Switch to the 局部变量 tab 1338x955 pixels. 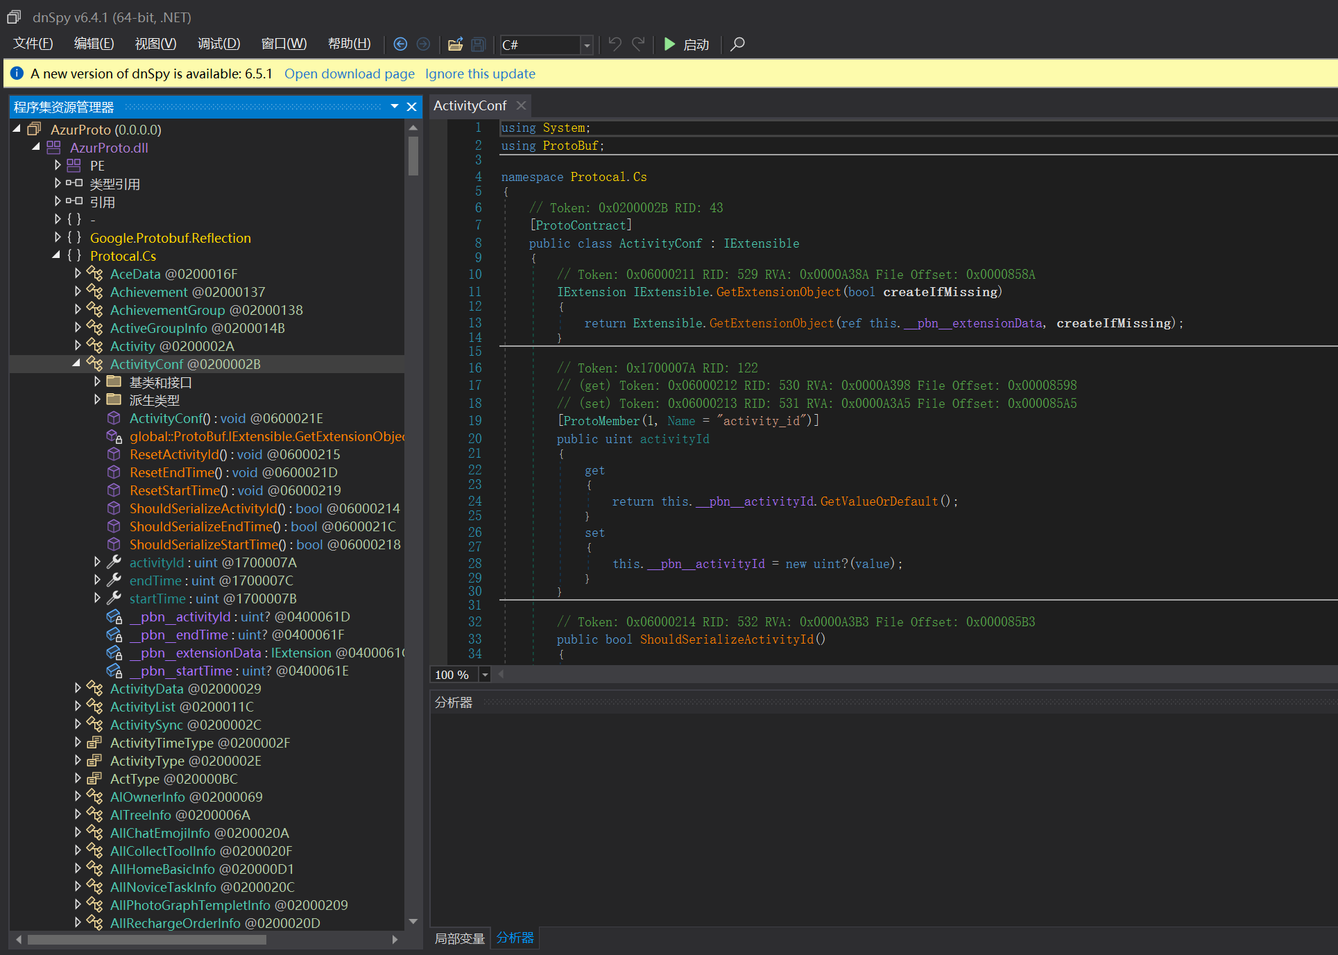tap(459, 938)
